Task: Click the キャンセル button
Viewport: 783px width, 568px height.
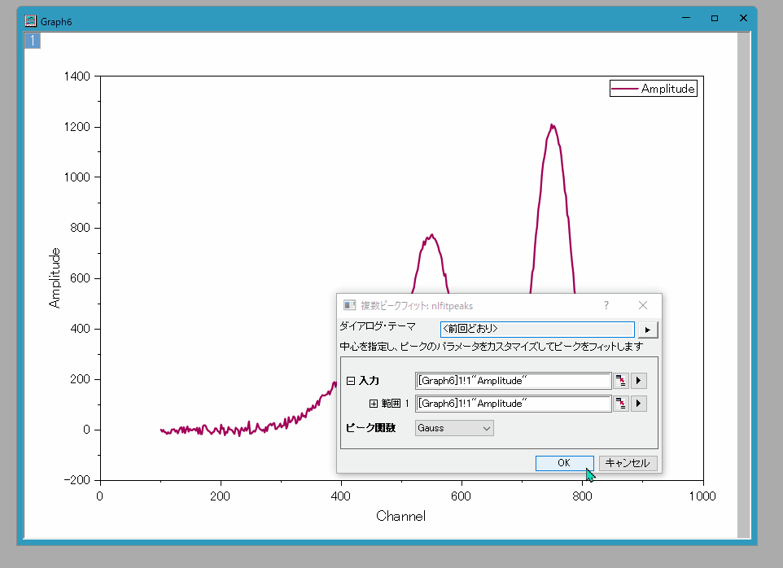Action: (628, 463)
